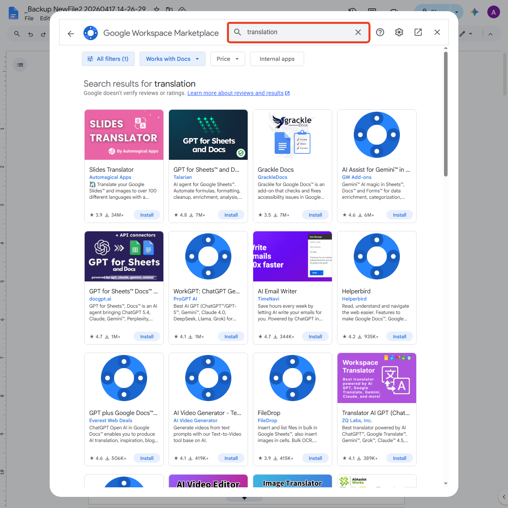Open the AI Video Editor card thumbnail
Image resolution: width=508 pixels, height=508 pixels.
[x=208, y=481]
